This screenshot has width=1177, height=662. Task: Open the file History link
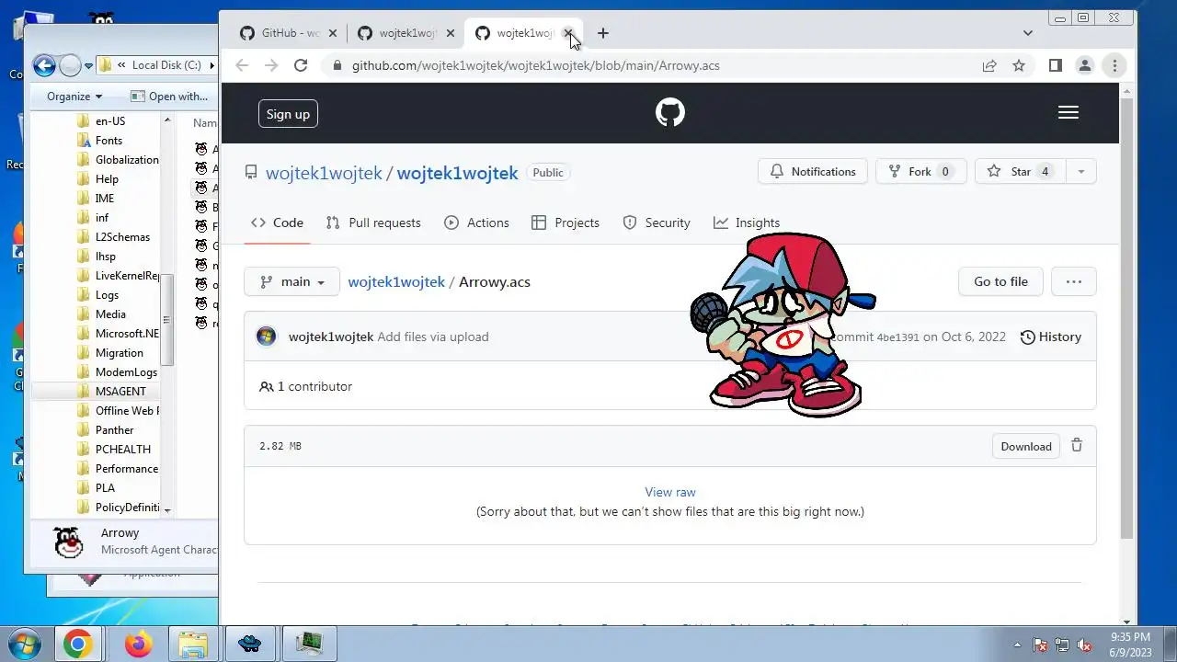click(x=1051, y=337)
